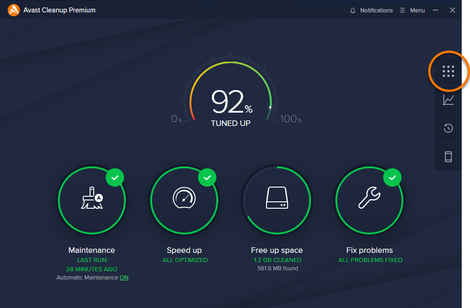Open Free up space via the drive icon
This screenshot has width=470, height=308.
(x=277, y=198)
